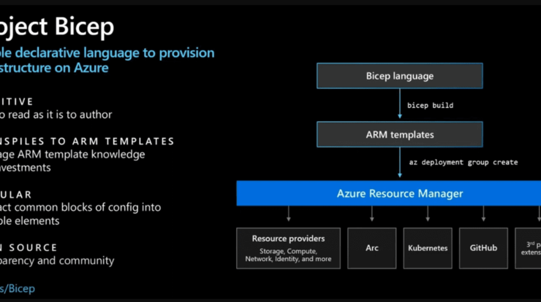Click the Resource providers box

289,248
